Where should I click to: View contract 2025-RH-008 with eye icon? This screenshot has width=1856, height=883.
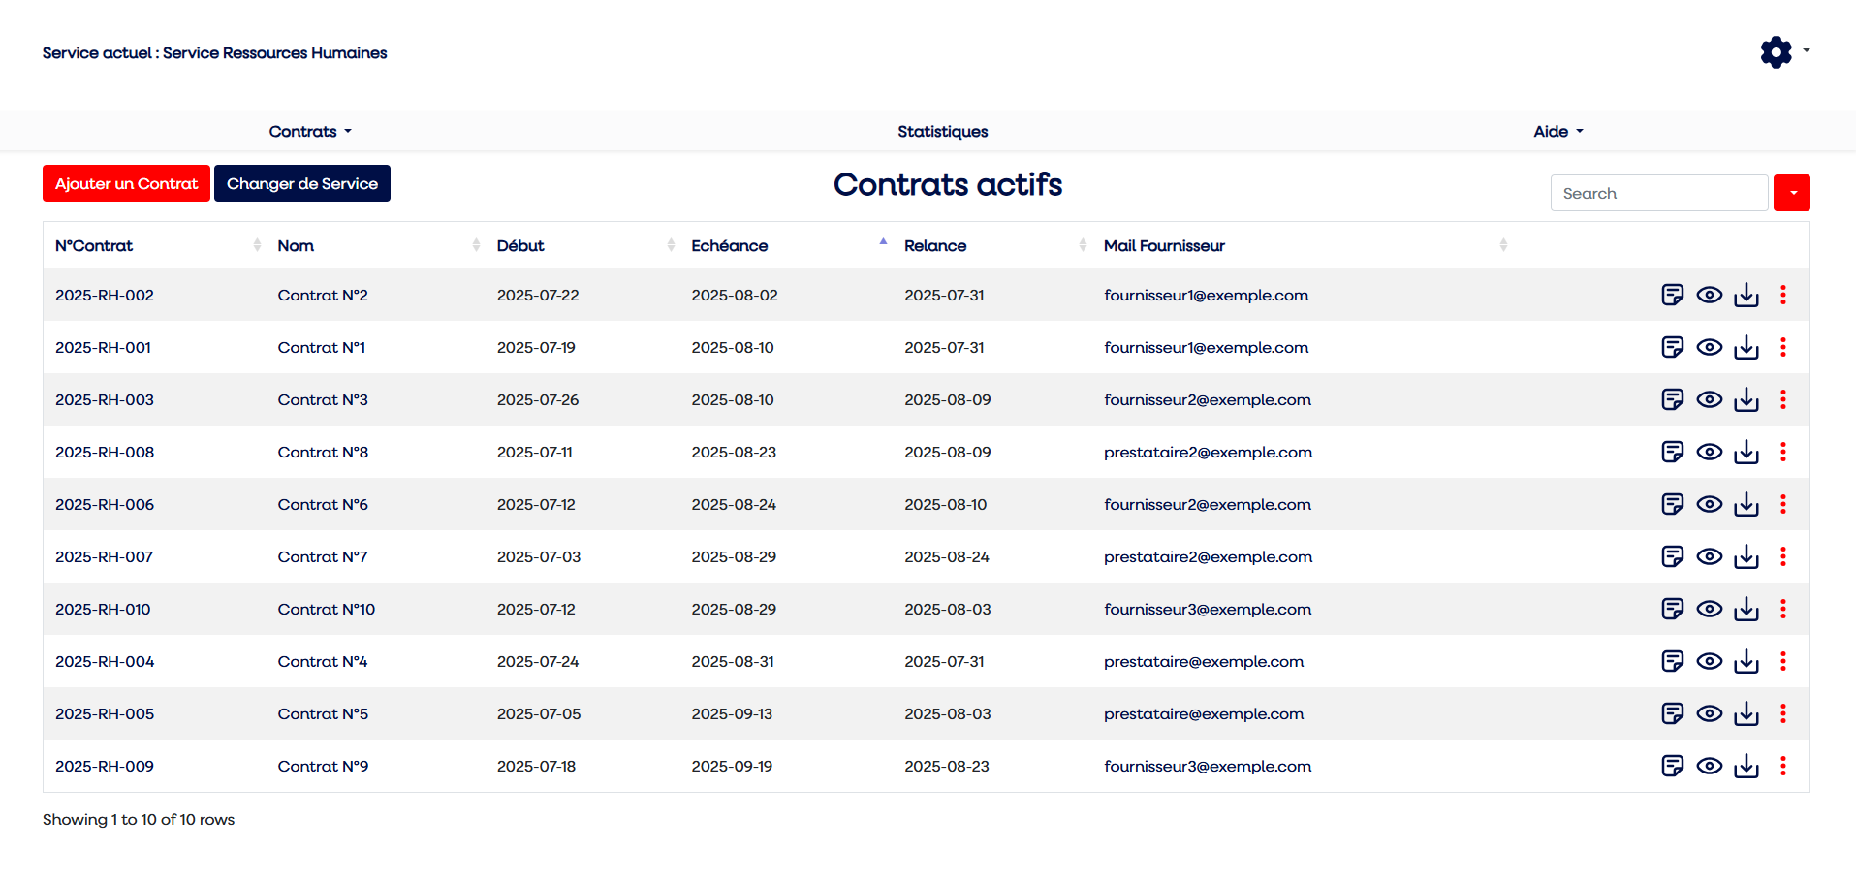coord(1710,452)
